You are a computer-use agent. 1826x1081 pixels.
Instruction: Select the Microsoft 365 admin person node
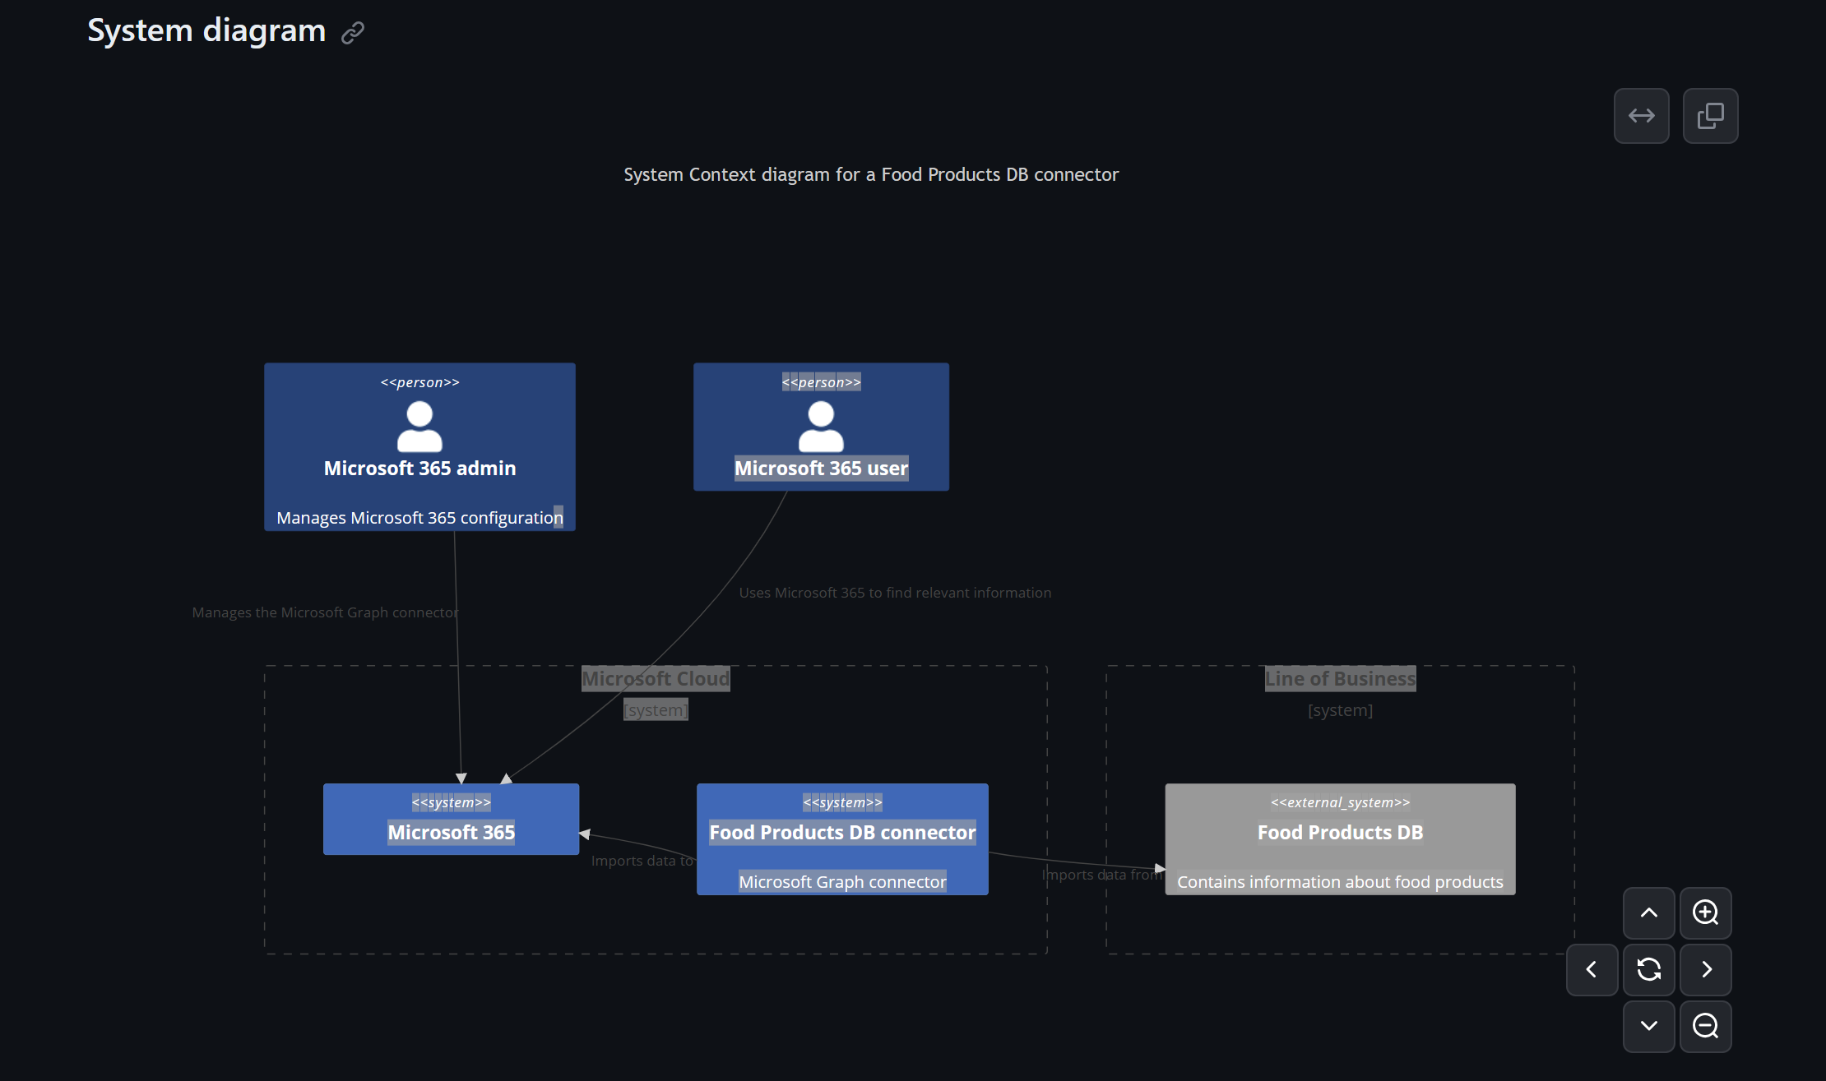419,448
